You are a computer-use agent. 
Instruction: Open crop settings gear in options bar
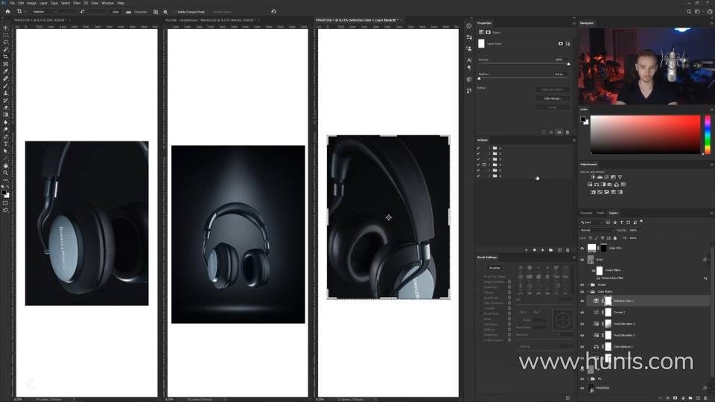[165, 11]
